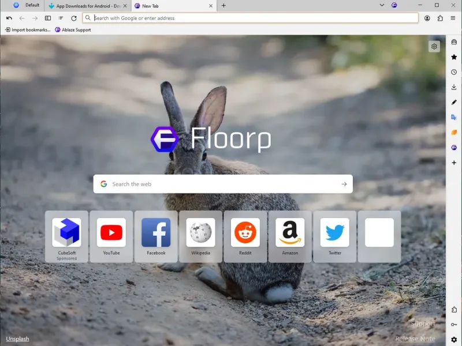Click the Search the web field

point(223,184)
